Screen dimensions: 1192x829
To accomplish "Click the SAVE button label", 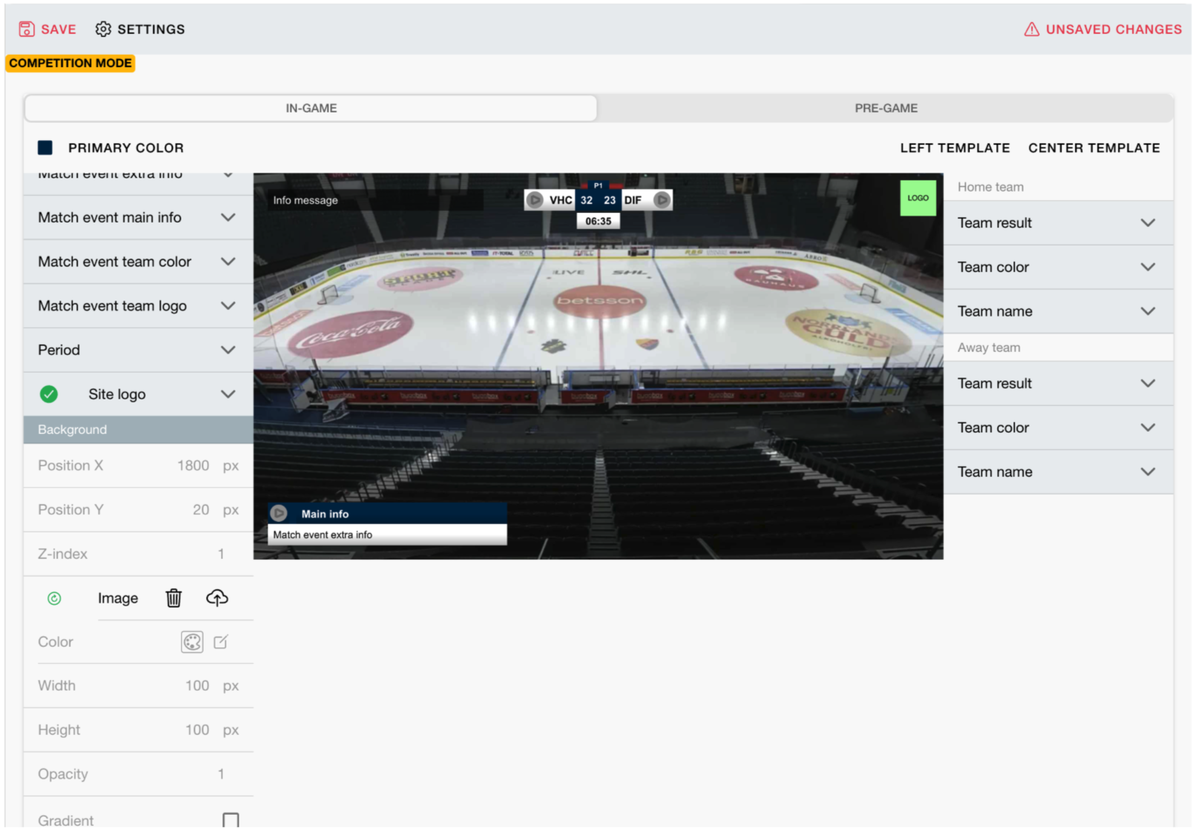I will coord(59,29).
